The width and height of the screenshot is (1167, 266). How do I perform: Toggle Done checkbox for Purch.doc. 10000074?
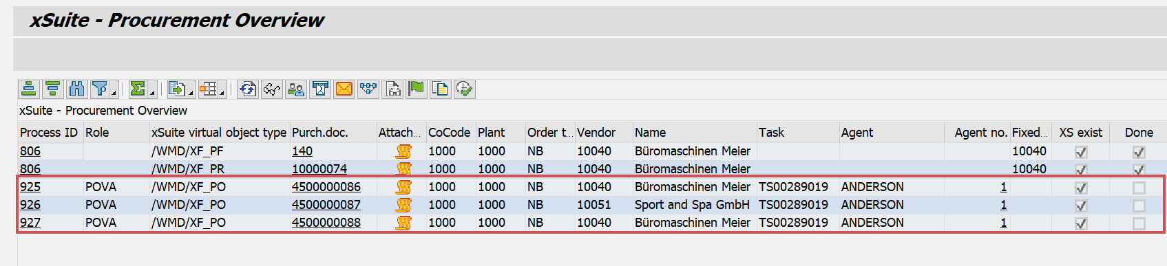click(1139, 170)
